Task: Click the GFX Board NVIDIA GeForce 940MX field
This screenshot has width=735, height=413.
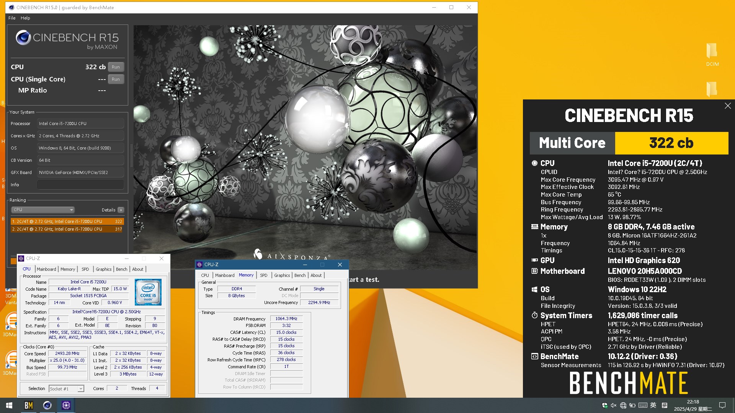Action: 80,172
